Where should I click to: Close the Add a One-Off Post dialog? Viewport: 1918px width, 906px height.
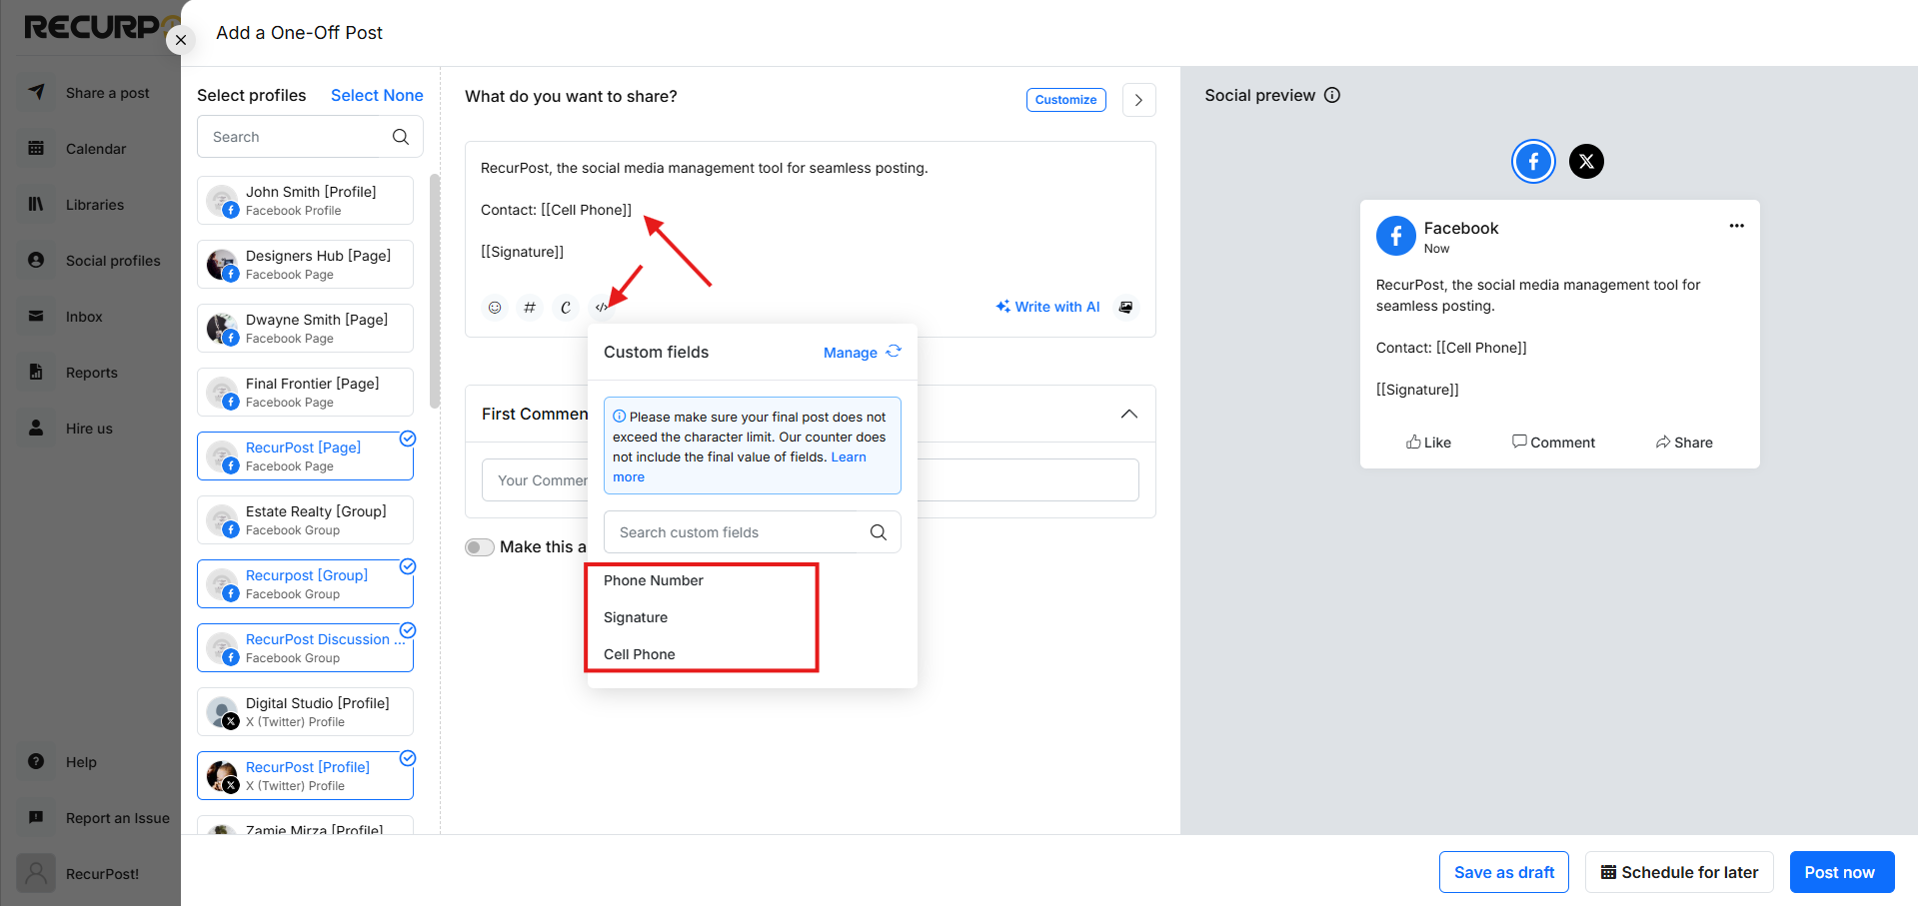pos(180,40)
